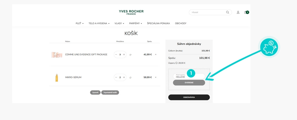This screenshot has height=120, width=297.
Task: Expand the VLASY menu
Action: click(x=119, y=23)
